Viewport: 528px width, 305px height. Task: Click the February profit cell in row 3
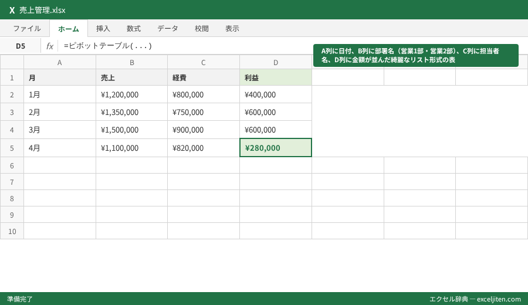click(x=276, y=112)
